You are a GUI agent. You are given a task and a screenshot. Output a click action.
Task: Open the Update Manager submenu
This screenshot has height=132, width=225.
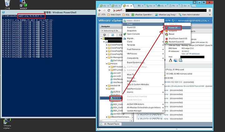(143, 111)
